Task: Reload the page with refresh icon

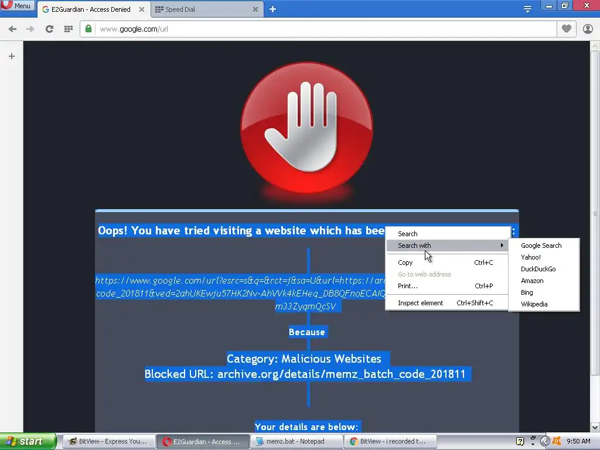Action: click(x=49, y=29)
